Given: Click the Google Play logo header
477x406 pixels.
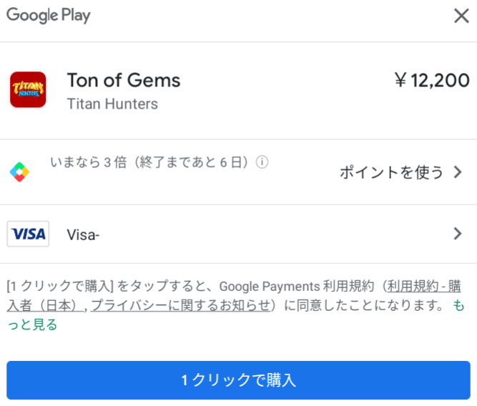Looking at the screenshot, I should (49, 15).
